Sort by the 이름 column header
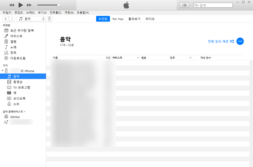The image size is (253, 167). pyautogui.click(x=75, y=58)
